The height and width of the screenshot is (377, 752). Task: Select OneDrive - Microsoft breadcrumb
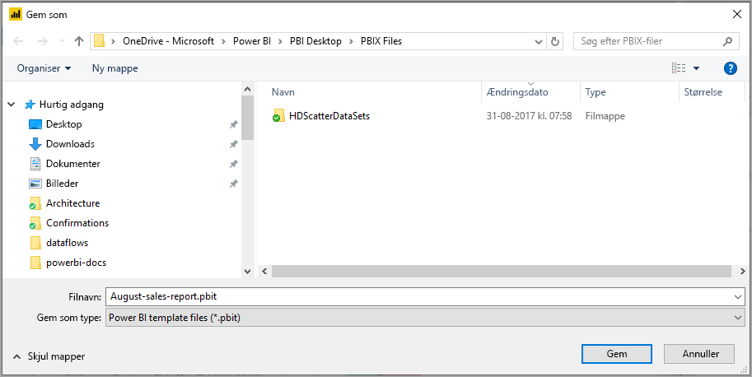click(168, 41)
